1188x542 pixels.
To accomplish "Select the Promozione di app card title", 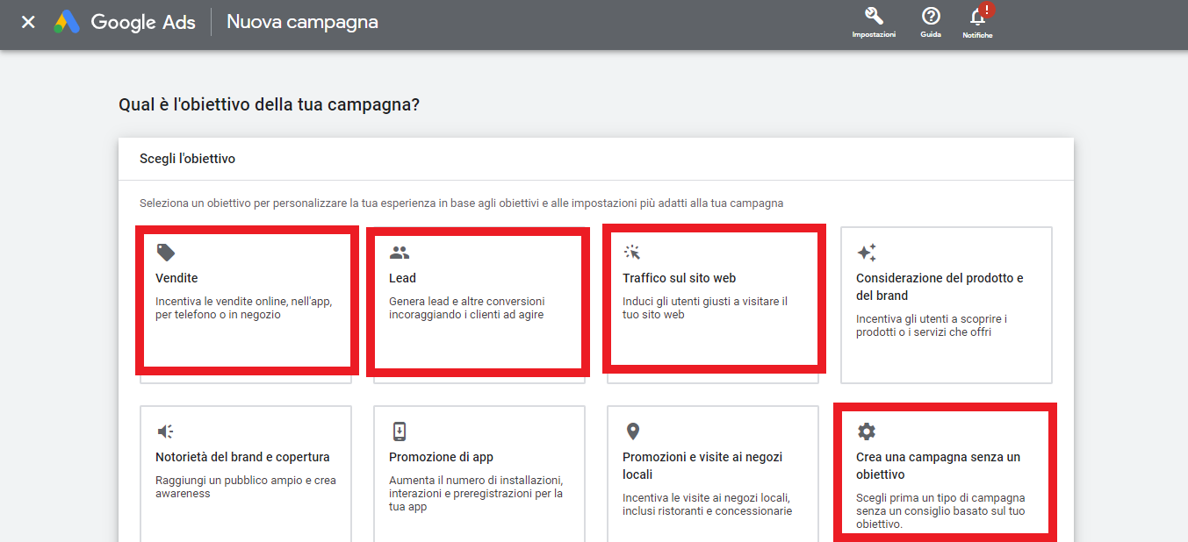I will [441, 457].
